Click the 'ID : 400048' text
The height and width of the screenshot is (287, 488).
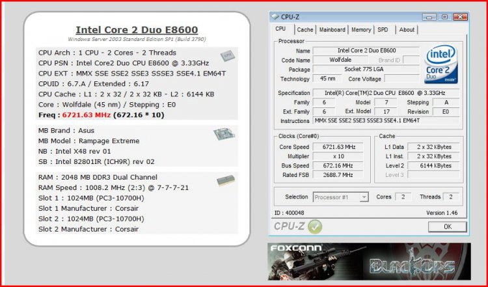[x=289, y=213]
